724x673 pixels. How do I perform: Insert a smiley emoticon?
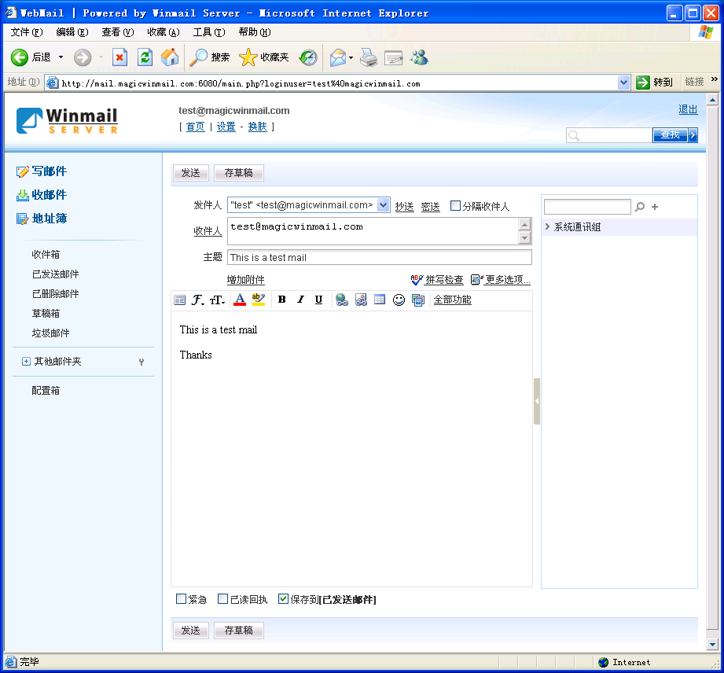[399, 300]
